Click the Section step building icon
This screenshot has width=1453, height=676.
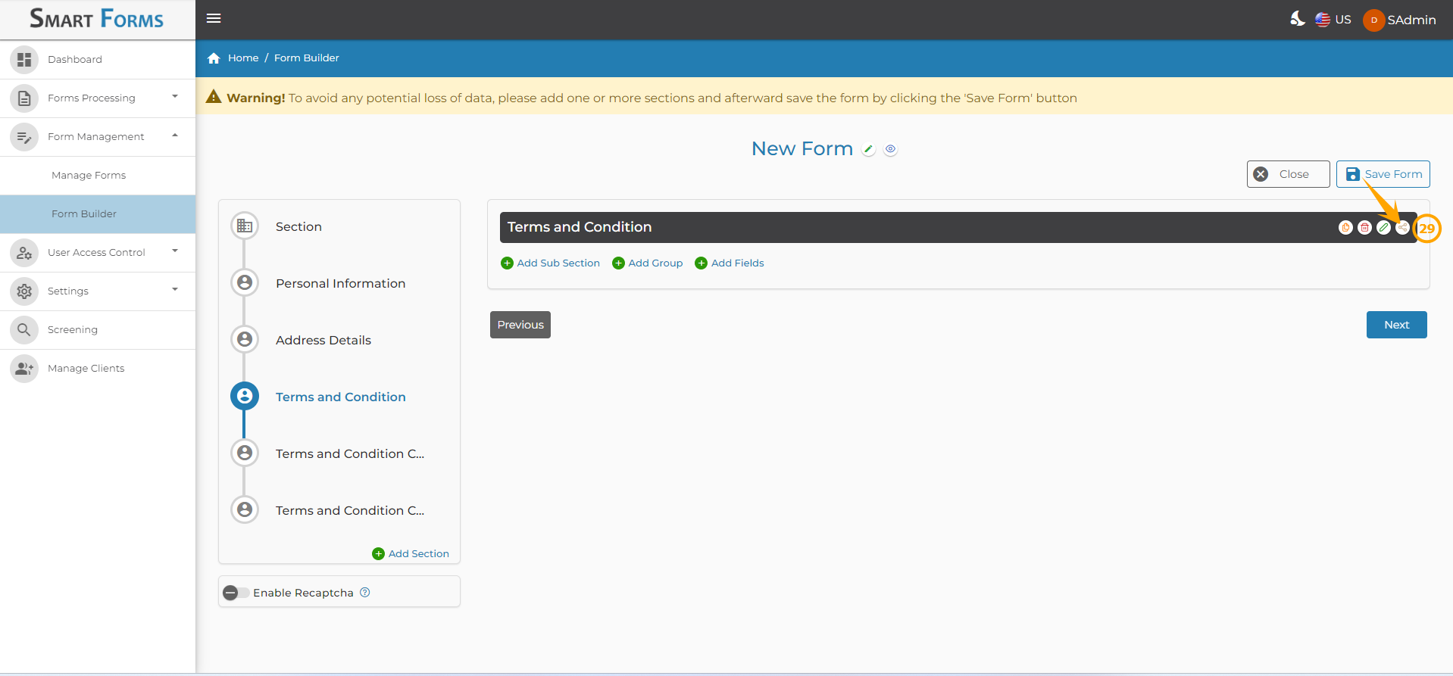click(245, 226)
